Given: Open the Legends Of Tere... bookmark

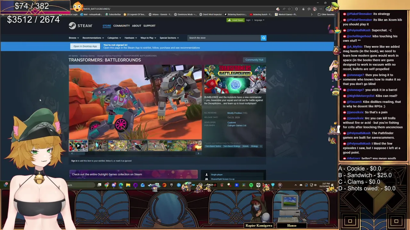Looking at the screenshot, I should click(x=135, y=14).
